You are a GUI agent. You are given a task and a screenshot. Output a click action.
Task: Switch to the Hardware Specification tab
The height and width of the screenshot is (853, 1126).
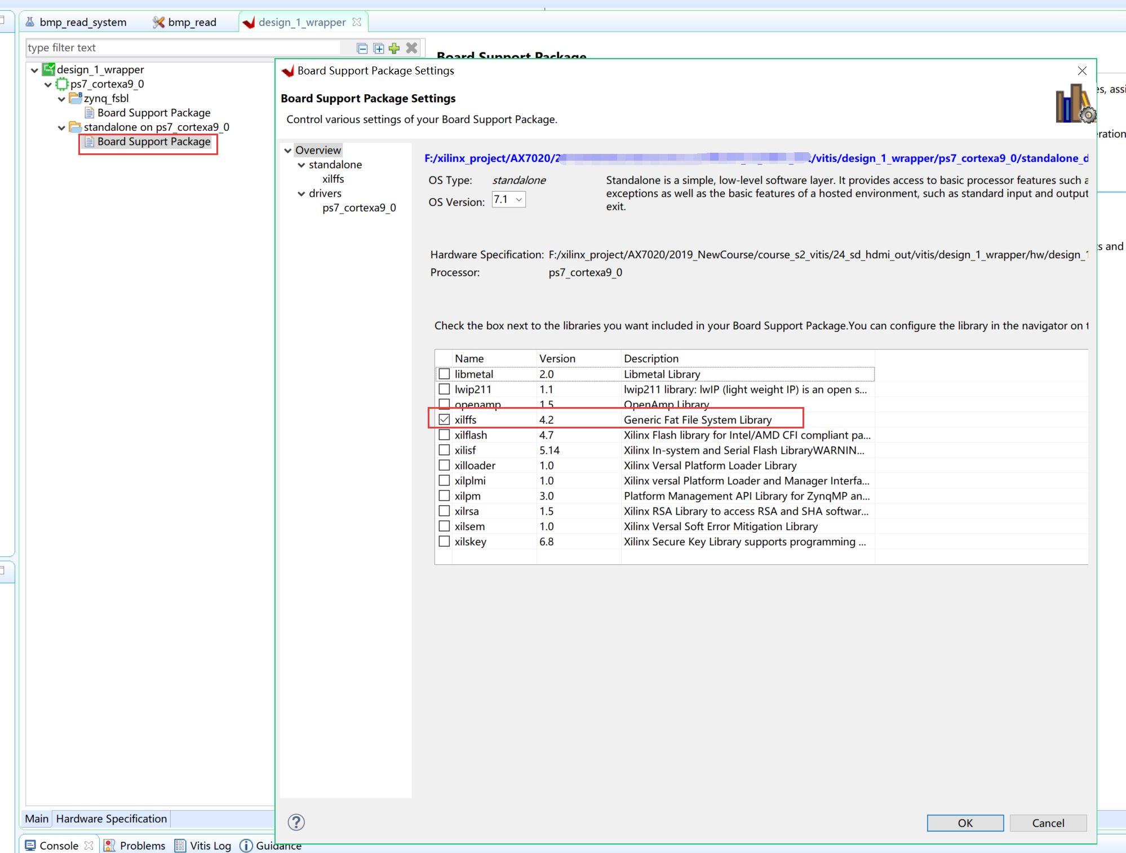tap(112, 819)
